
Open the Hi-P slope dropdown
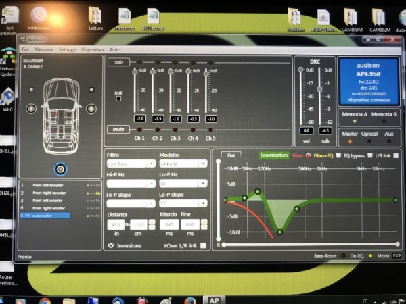(x=131, y=204)
